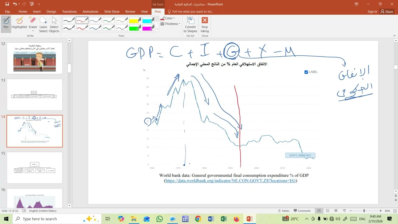
Task: Select the magenta highlighter pen
Action: [149, 28]
